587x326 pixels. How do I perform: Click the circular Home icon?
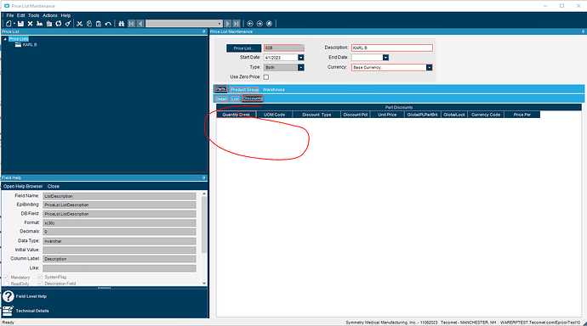click(x=269, y=24)
